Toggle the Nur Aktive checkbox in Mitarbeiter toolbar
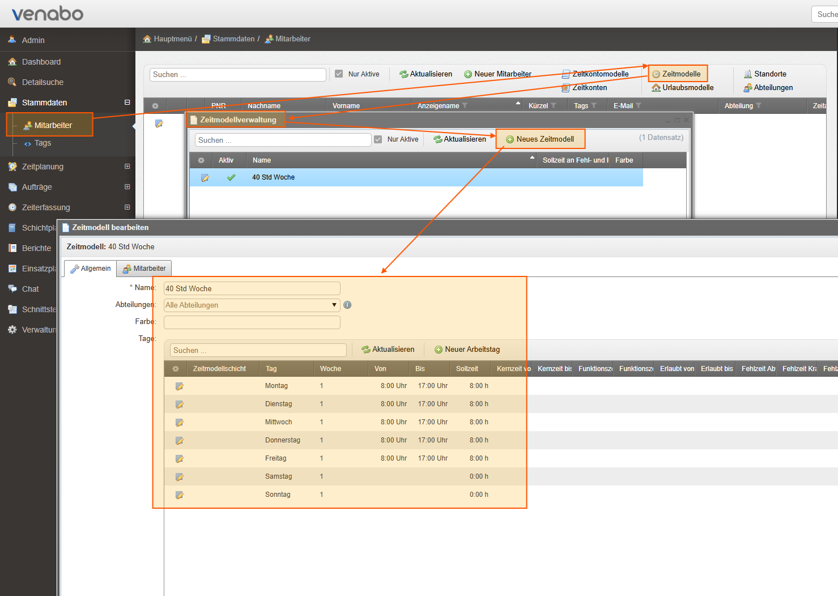This screenshot has width=838, height=596. pos(339,74)
